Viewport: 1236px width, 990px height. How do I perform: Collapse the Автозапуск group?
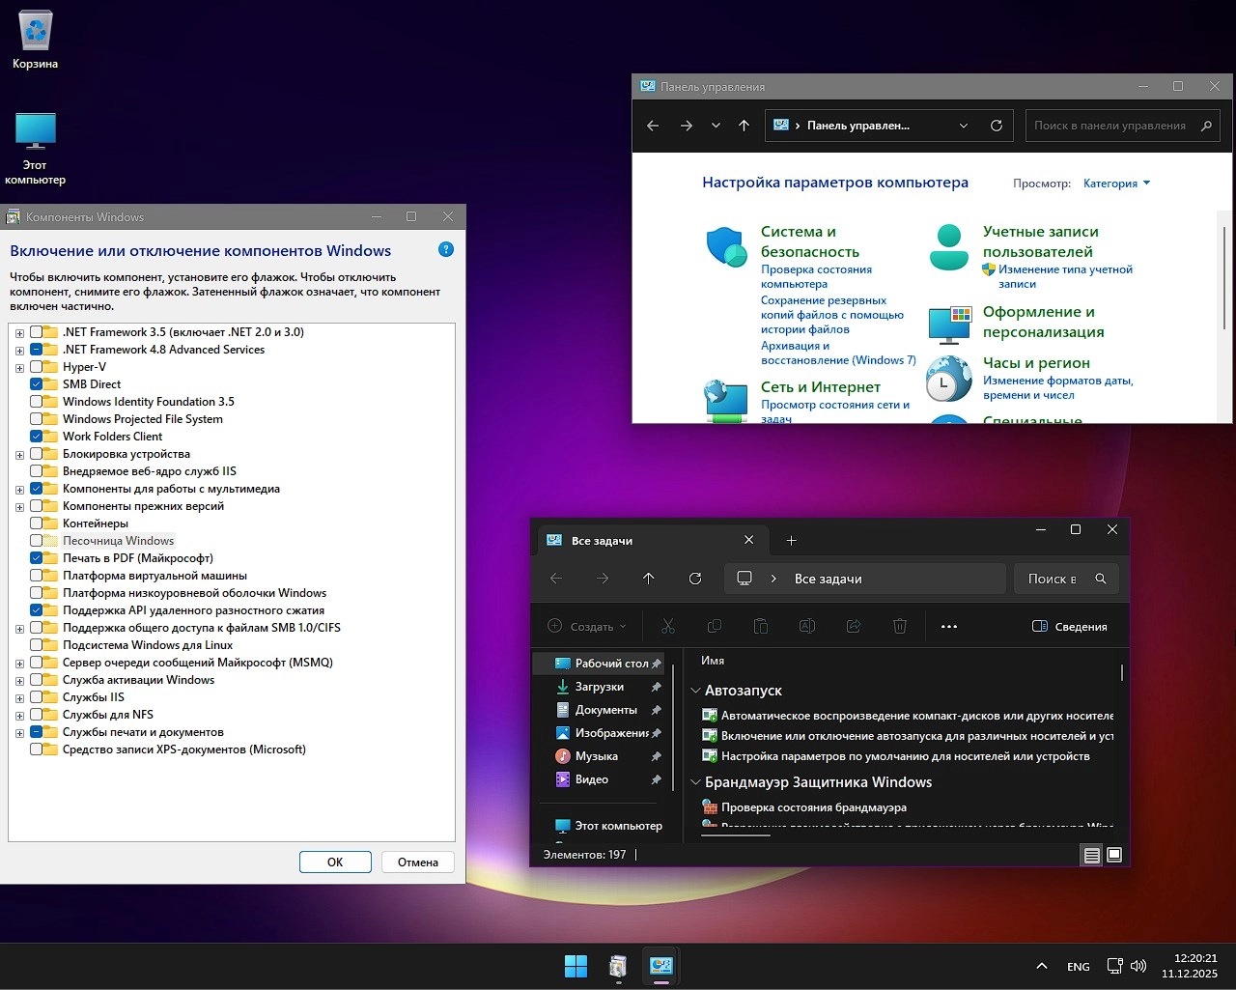[695, 691]
